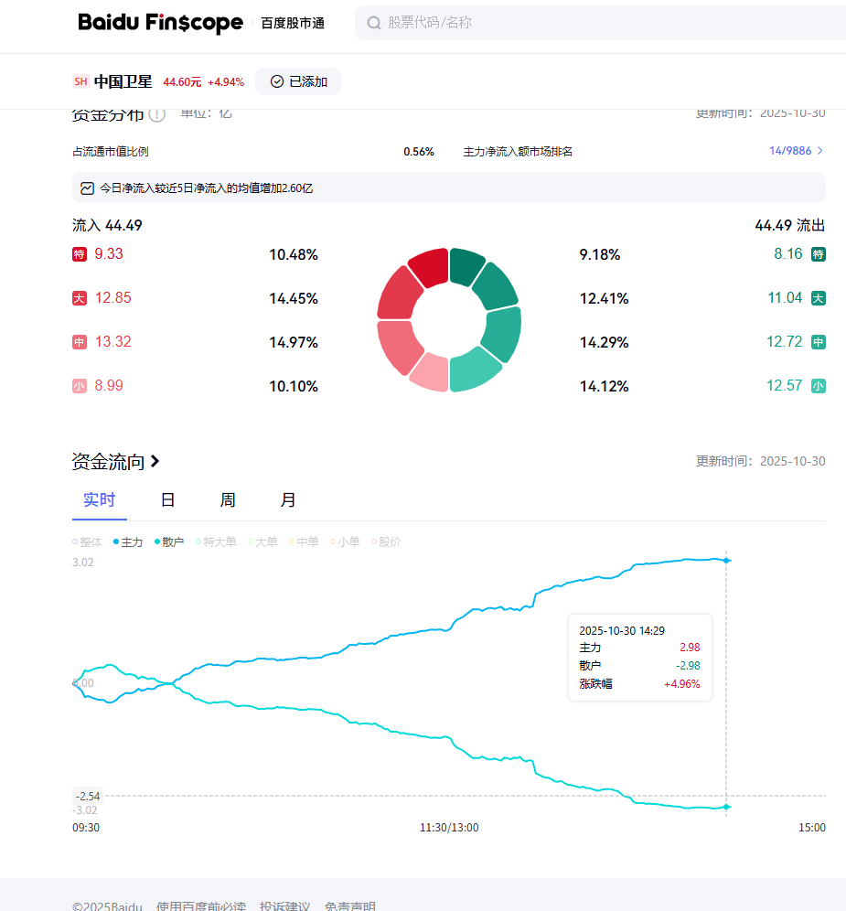Click the 12.57 small outflow value
Viewport: 846px width, 911px height.
pyautogui.click(x=785, y=386)
